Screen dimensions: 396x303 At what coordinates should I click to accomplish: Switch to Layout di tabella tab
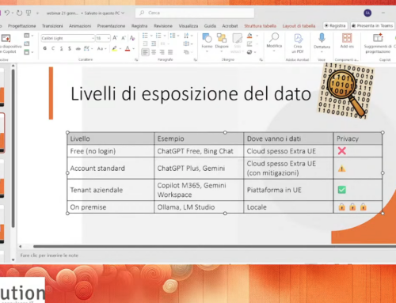click(299, 26)
